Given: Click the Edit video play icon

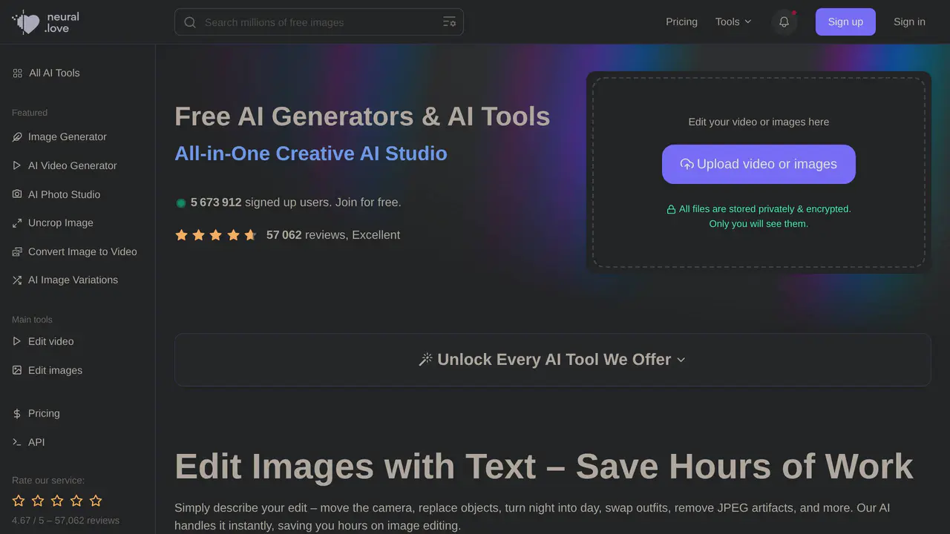Looking at the screenshot, I should (17, 341).
